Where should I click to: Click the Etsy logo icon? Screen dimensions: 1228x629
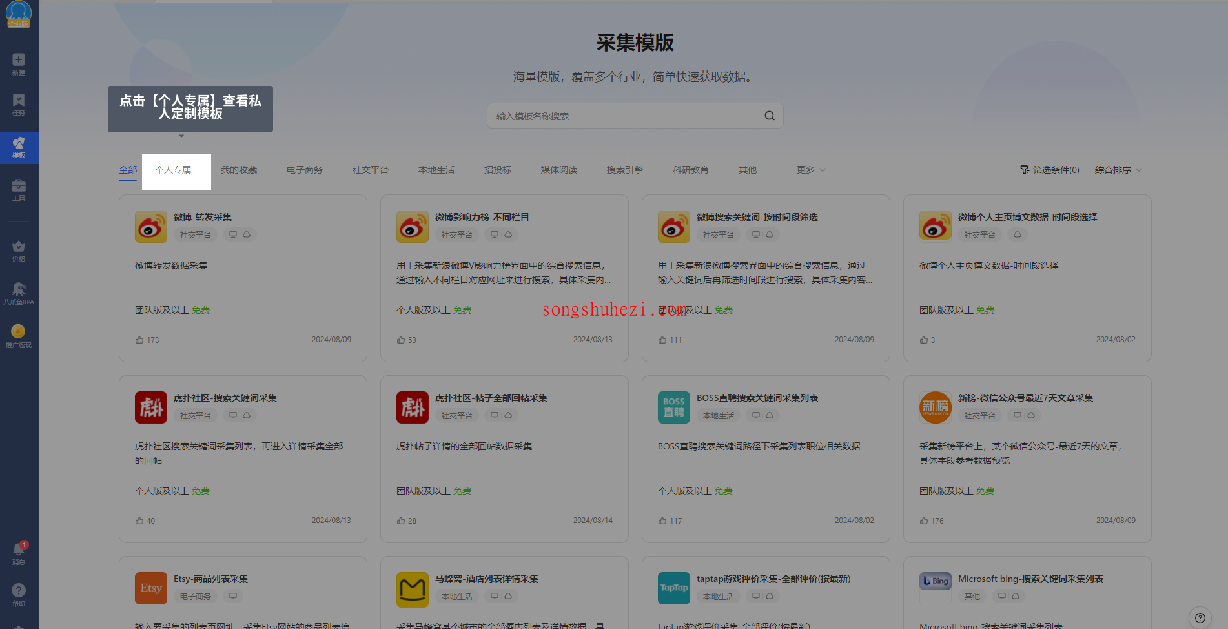(151, 588)
